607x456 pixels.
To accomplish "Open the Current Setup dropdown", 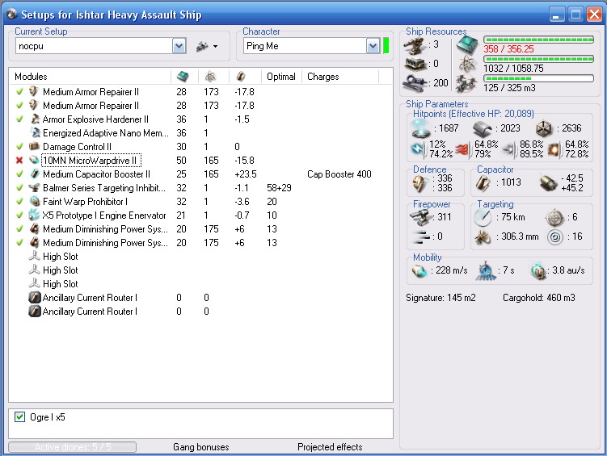I will (179, 47).
